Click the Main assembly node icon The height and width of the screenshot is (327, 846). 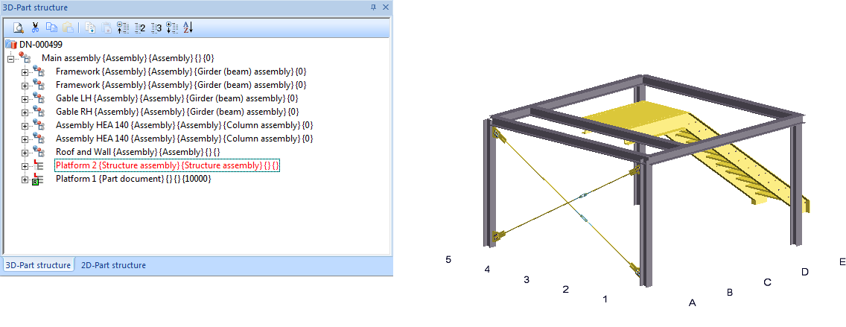25,57
